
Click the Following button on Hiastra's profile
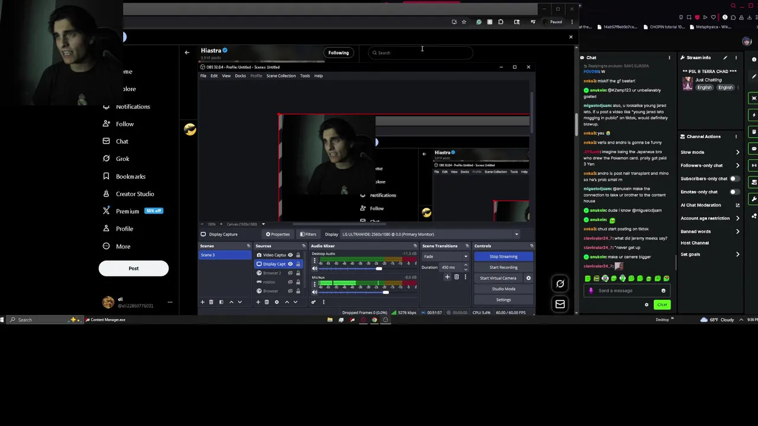(x=339, y=53)
